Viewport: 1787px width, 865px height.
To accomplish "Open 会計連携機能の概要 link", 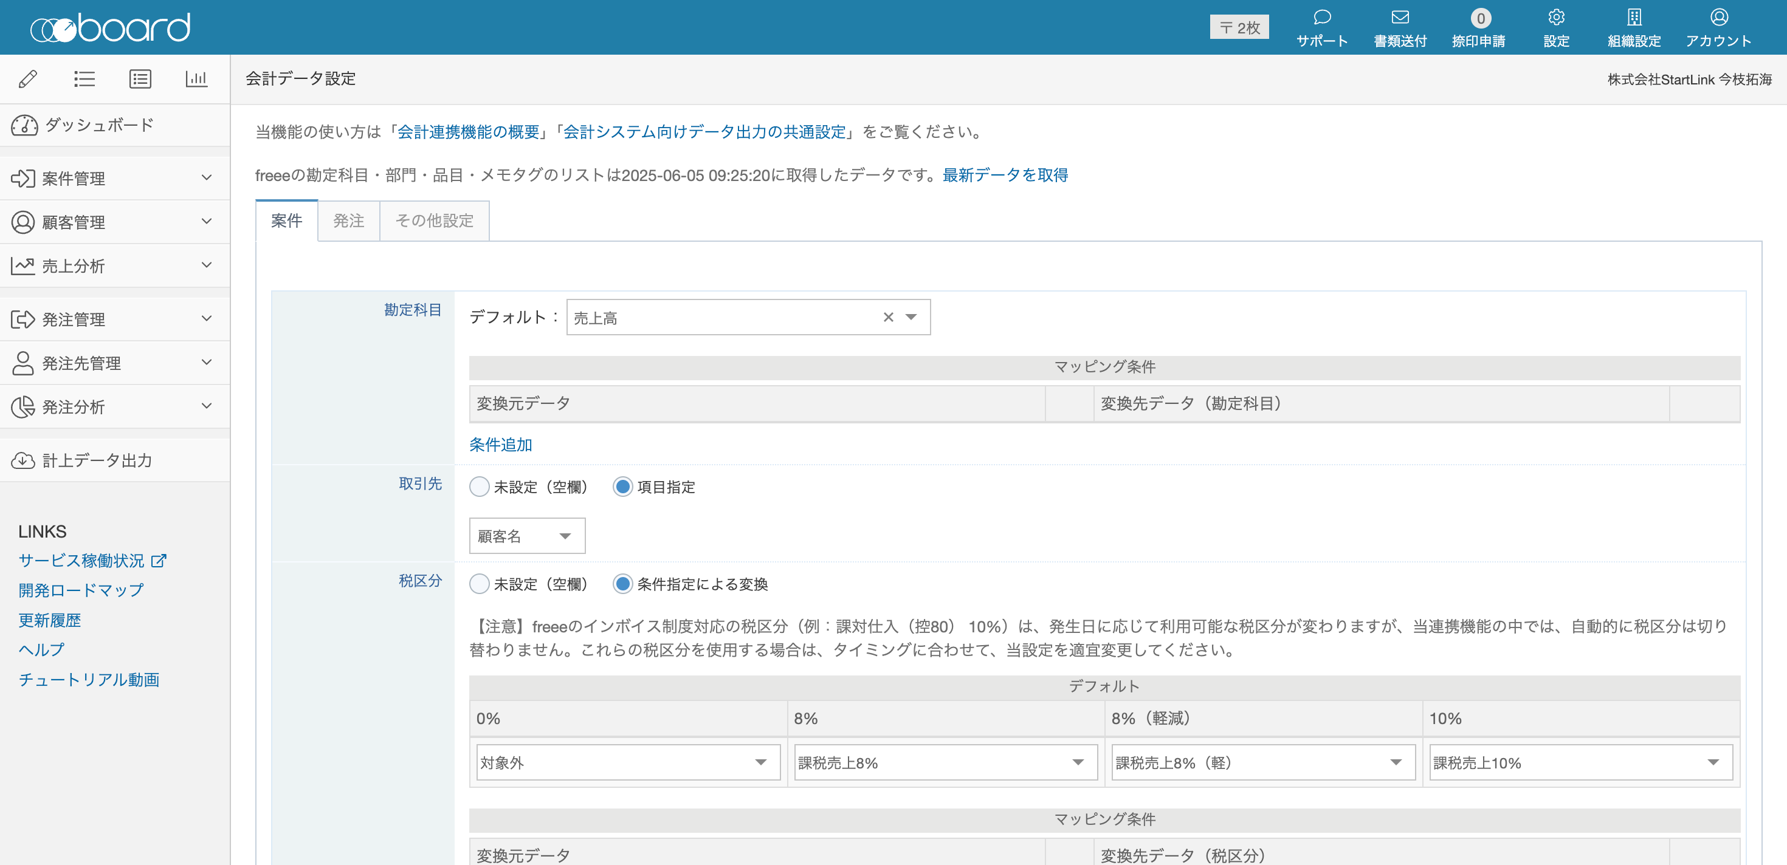I will coord(468,132).
